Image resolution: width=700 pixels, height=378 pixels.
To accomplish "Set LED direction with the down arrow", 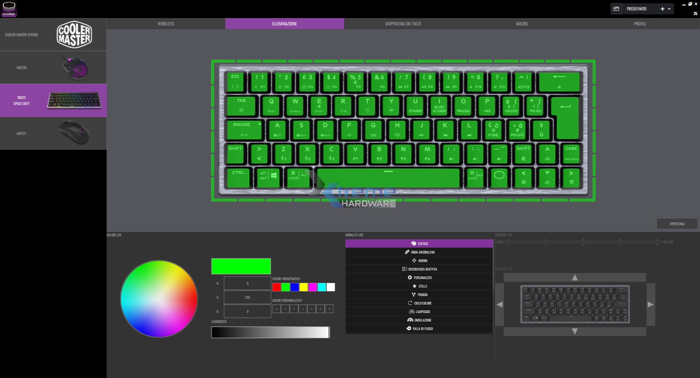I will tap(575, 331).
